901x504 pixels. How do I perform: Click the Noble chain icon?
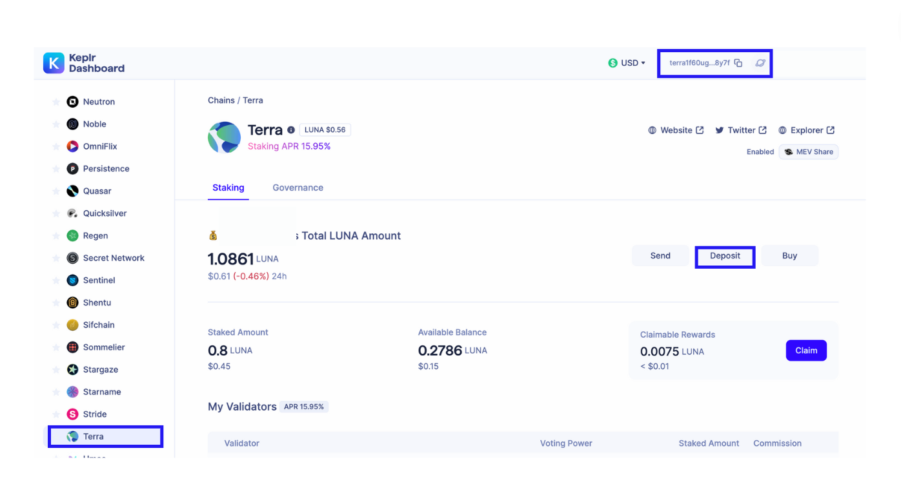pyautogui.click(x=72, y=124)
